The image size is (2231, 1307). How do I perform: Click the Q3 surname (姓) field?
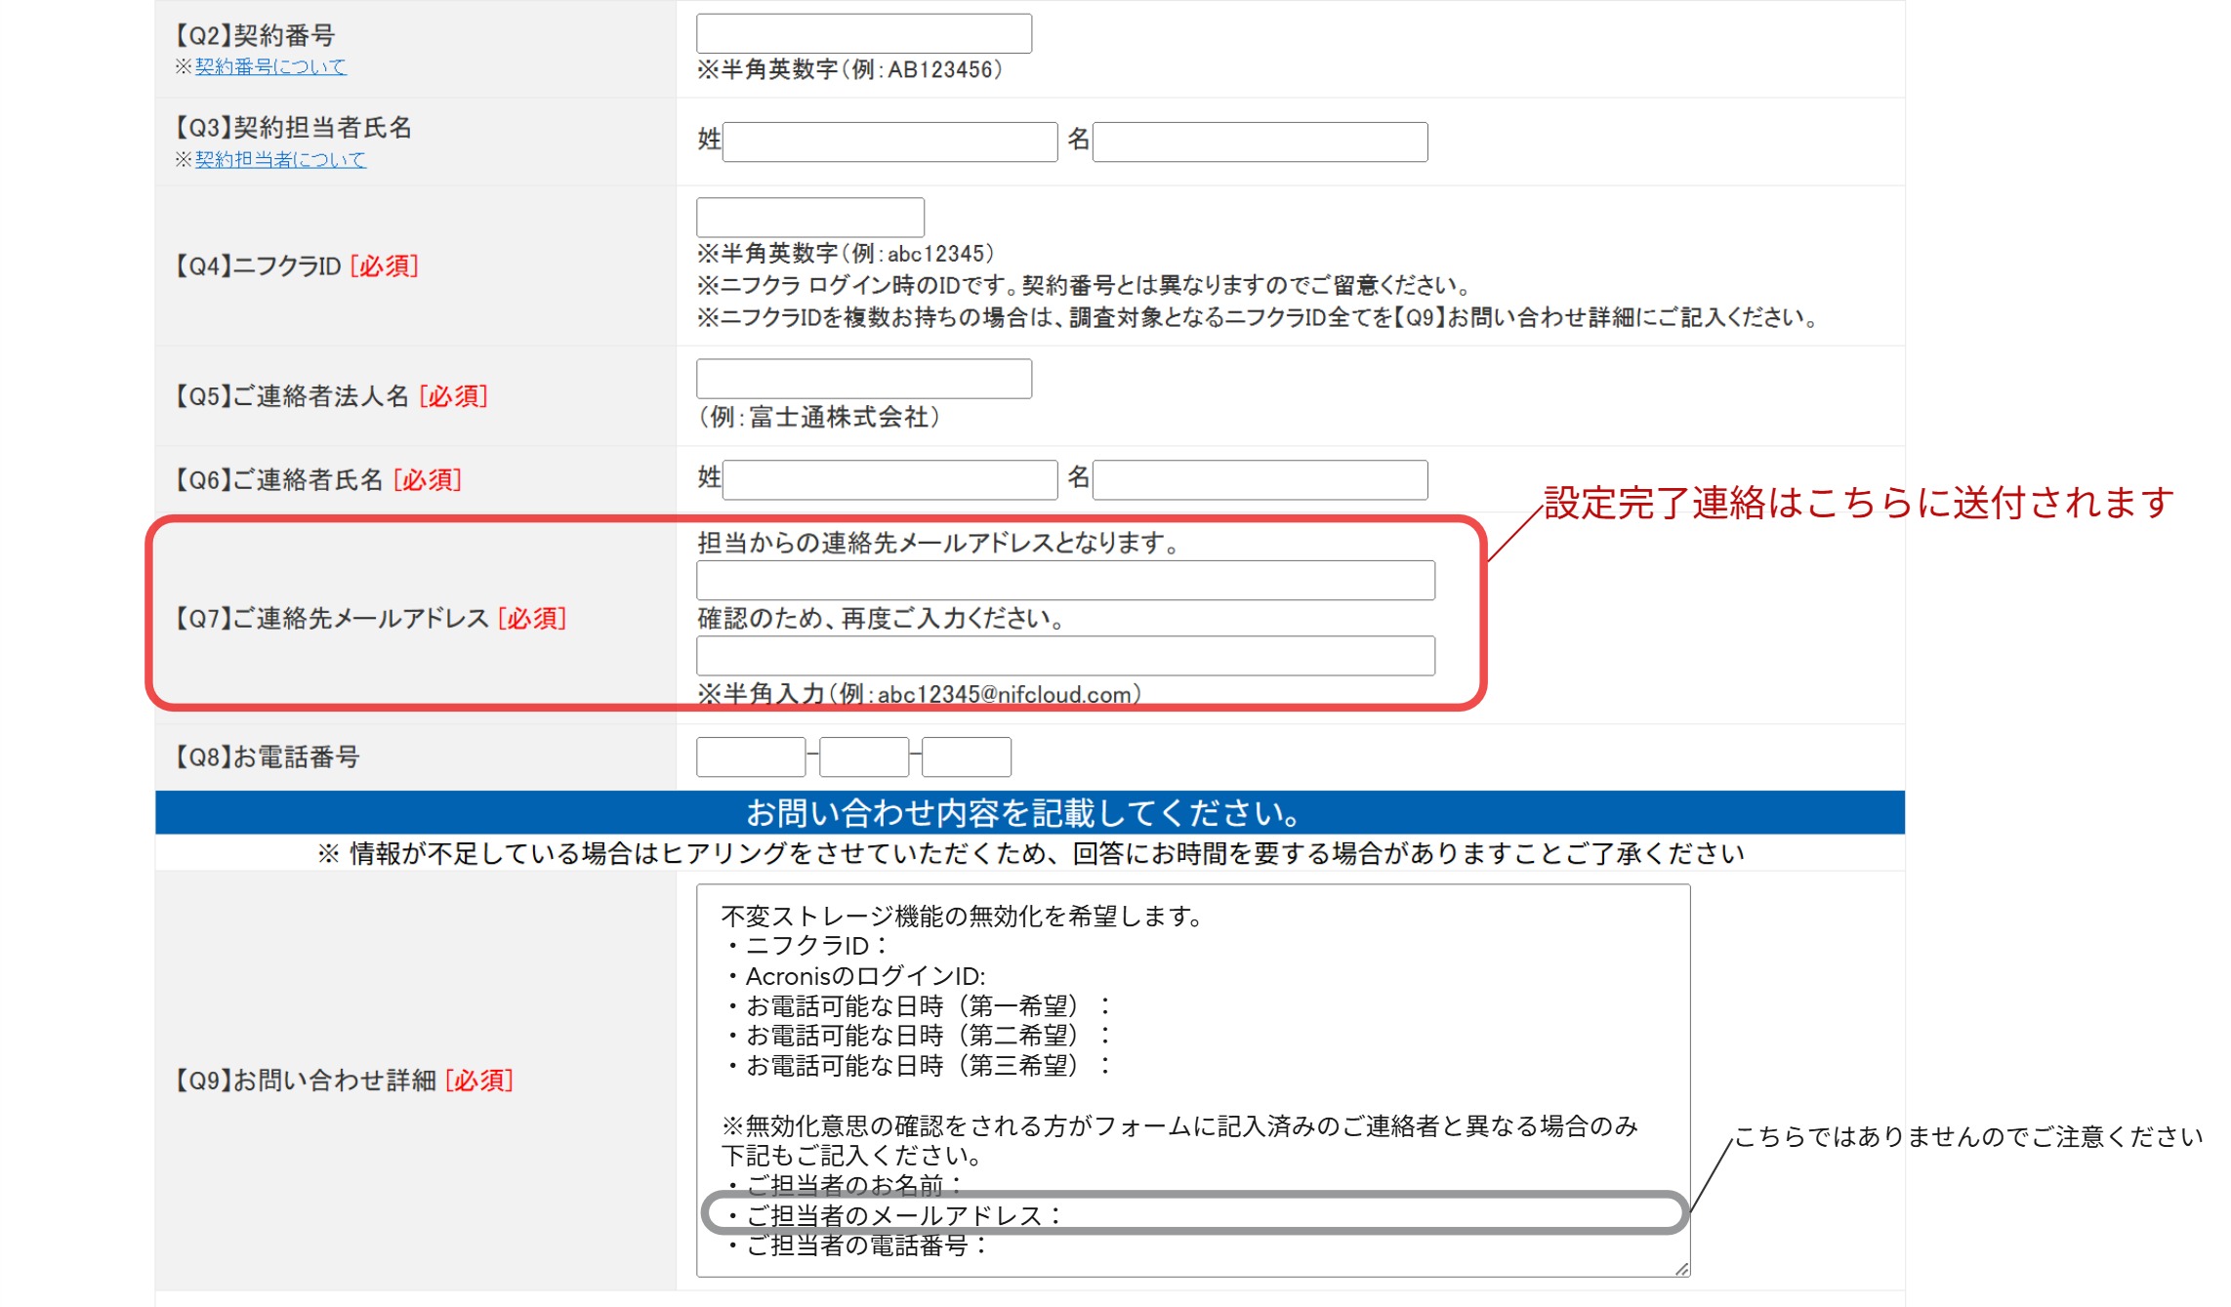[x=889, y=142]
